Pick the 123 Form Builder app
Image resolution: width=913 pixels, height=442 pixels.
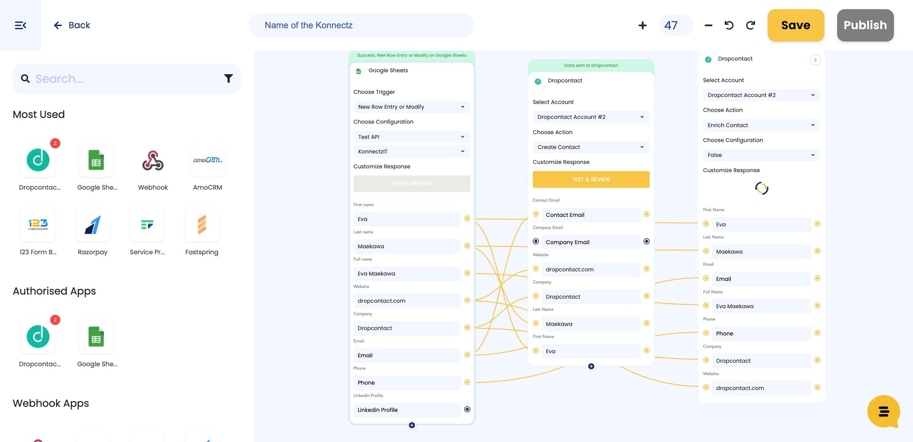click(38, 225)
